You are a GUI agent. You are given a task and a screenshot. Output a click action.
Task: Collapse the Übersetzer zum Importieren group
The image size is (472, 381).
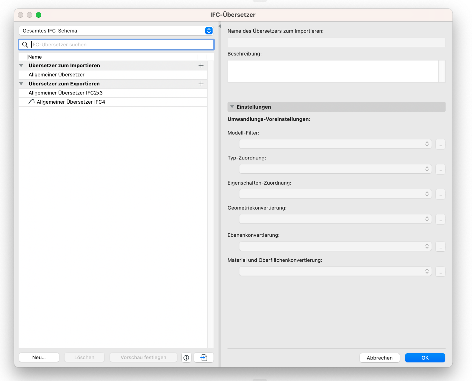[21, 66]
